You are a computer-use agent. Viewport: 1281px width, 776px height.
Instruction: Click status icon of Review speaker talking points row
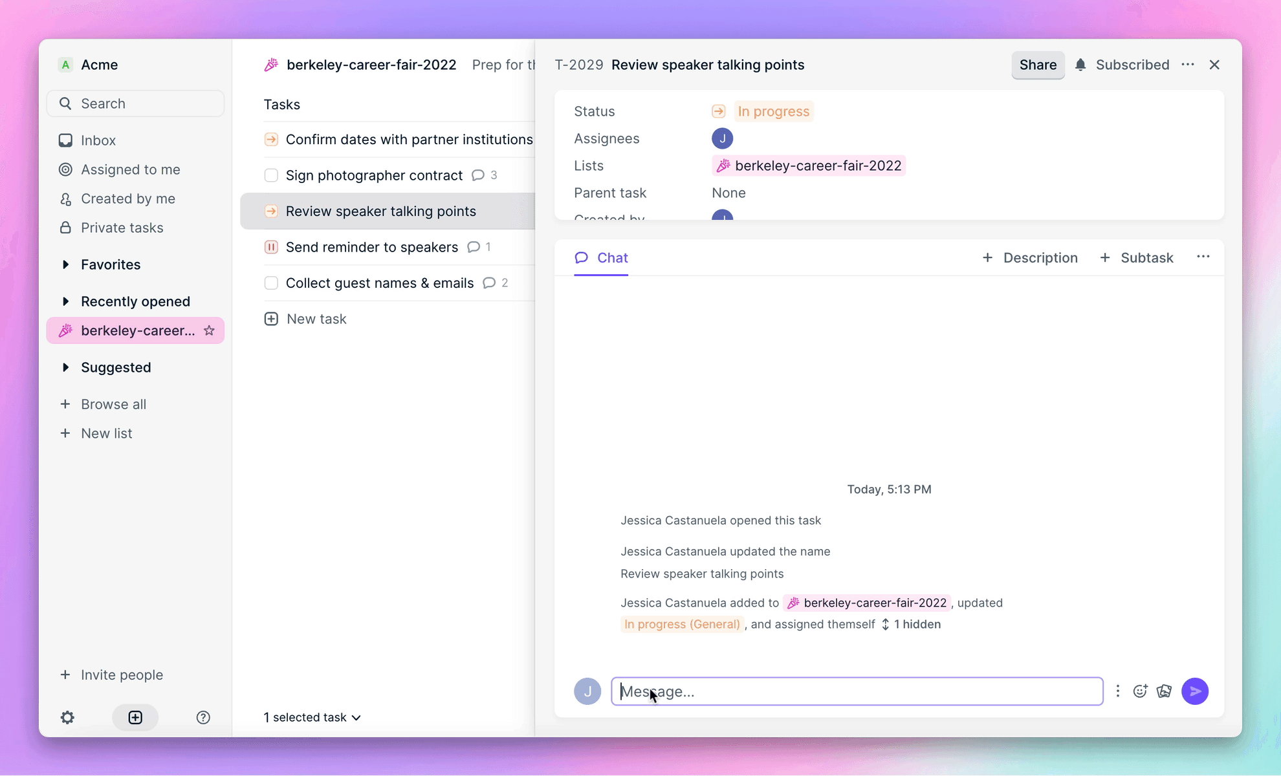click(271, 211)
